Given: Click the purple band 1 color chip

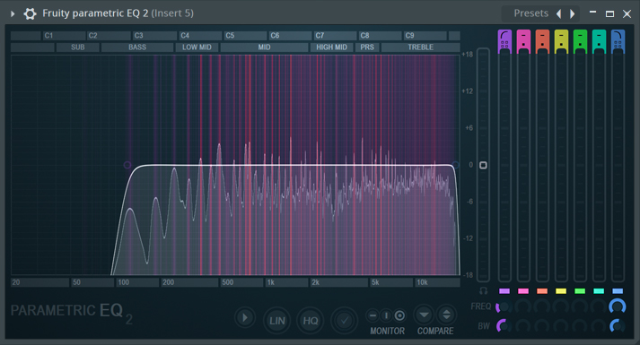Looking at the screenshot, I should coord(504,291).
